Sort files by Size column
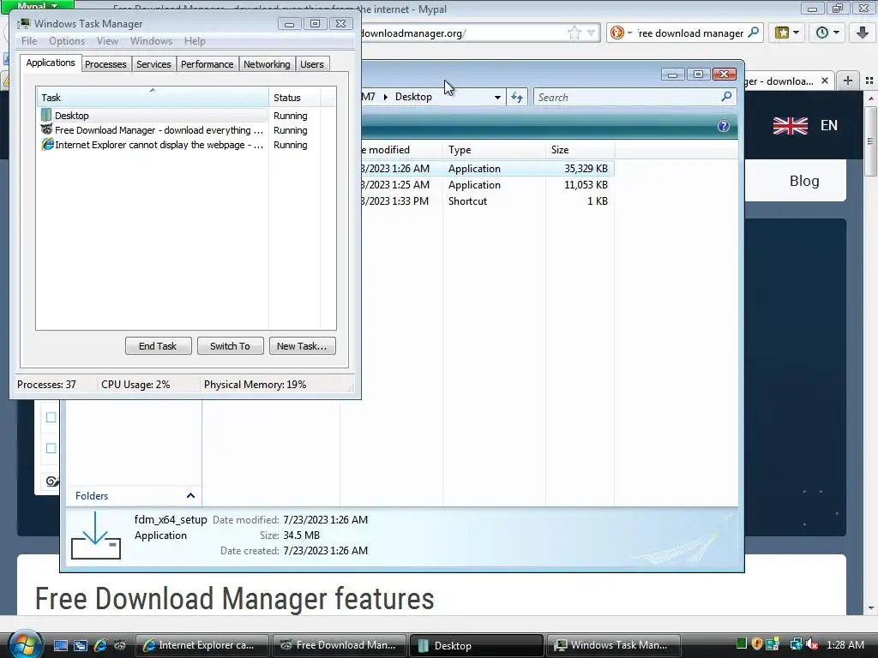The width and height of the screenshot is (878, 658). point(580,149)
